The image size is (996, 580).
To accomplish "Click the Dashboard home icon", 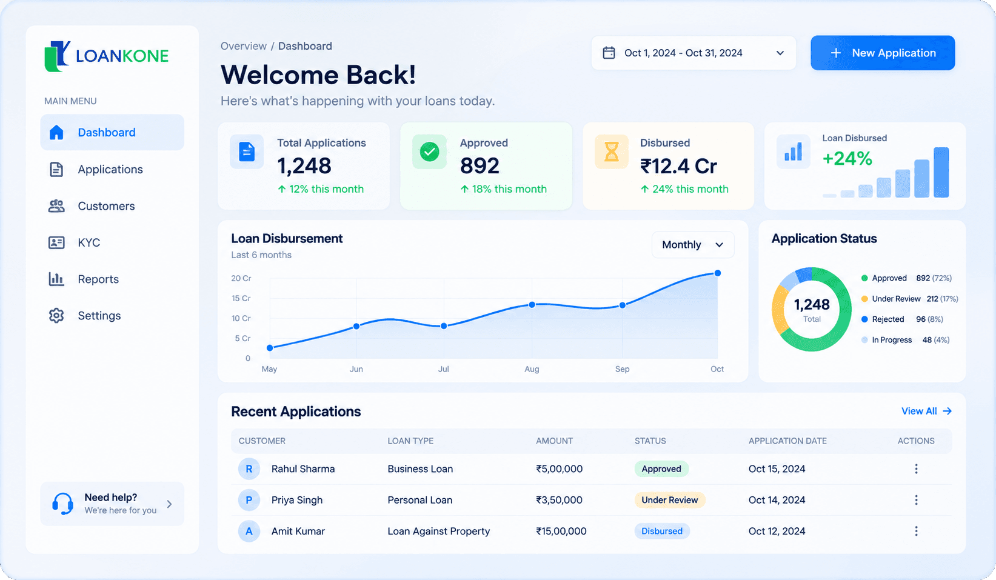I will coord(56,132).
